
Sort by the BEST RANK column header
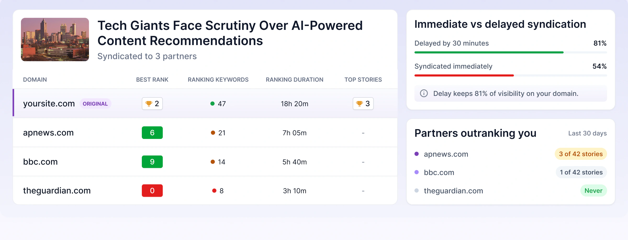(x=152, y=80)
